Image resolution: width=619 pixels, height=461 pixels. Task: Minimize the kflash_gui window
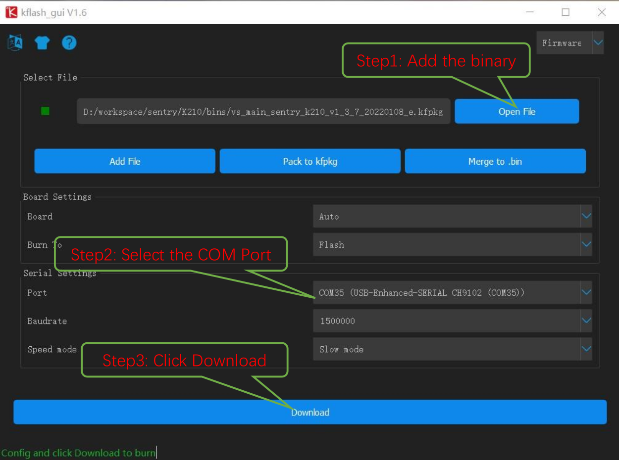(530, 12)
